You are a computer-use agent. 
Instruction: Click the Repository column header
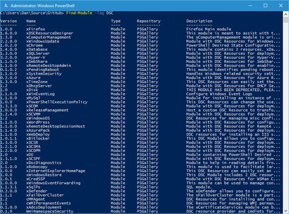[x=149, y=21]
